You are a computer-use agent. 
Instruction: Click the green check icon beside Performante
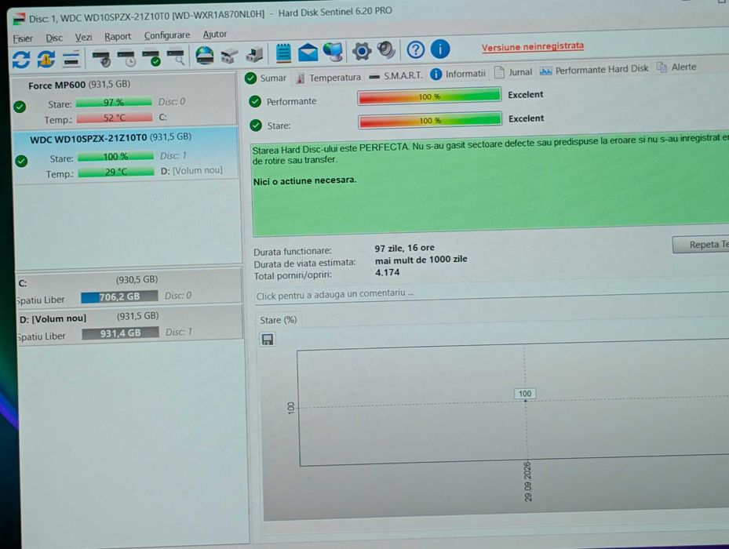click(x=255, y=101)
